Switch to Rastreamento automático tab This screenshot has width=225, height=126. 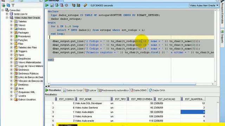coord(114,90)
